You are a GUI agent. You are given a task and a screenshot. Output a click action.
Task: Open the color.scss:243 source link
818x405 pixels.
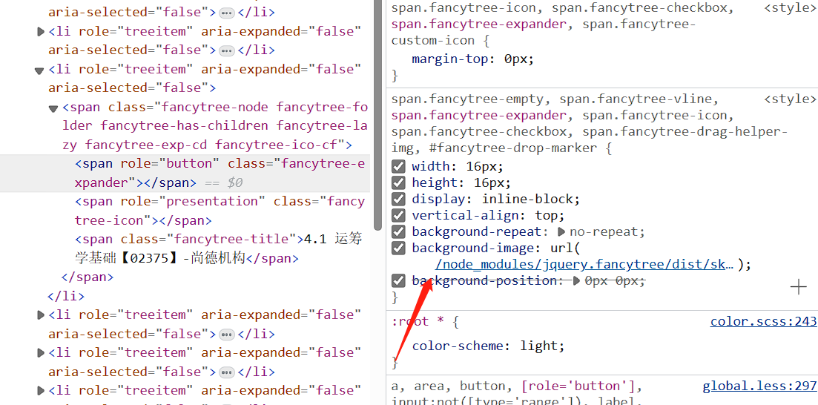[x=763, y=321]
